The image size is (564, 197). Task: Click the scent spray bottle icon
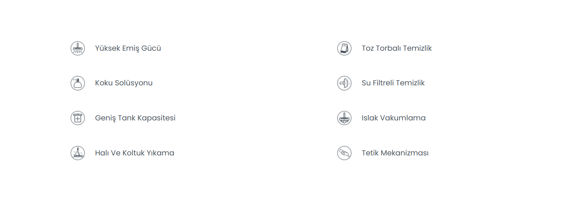(78, 83)
